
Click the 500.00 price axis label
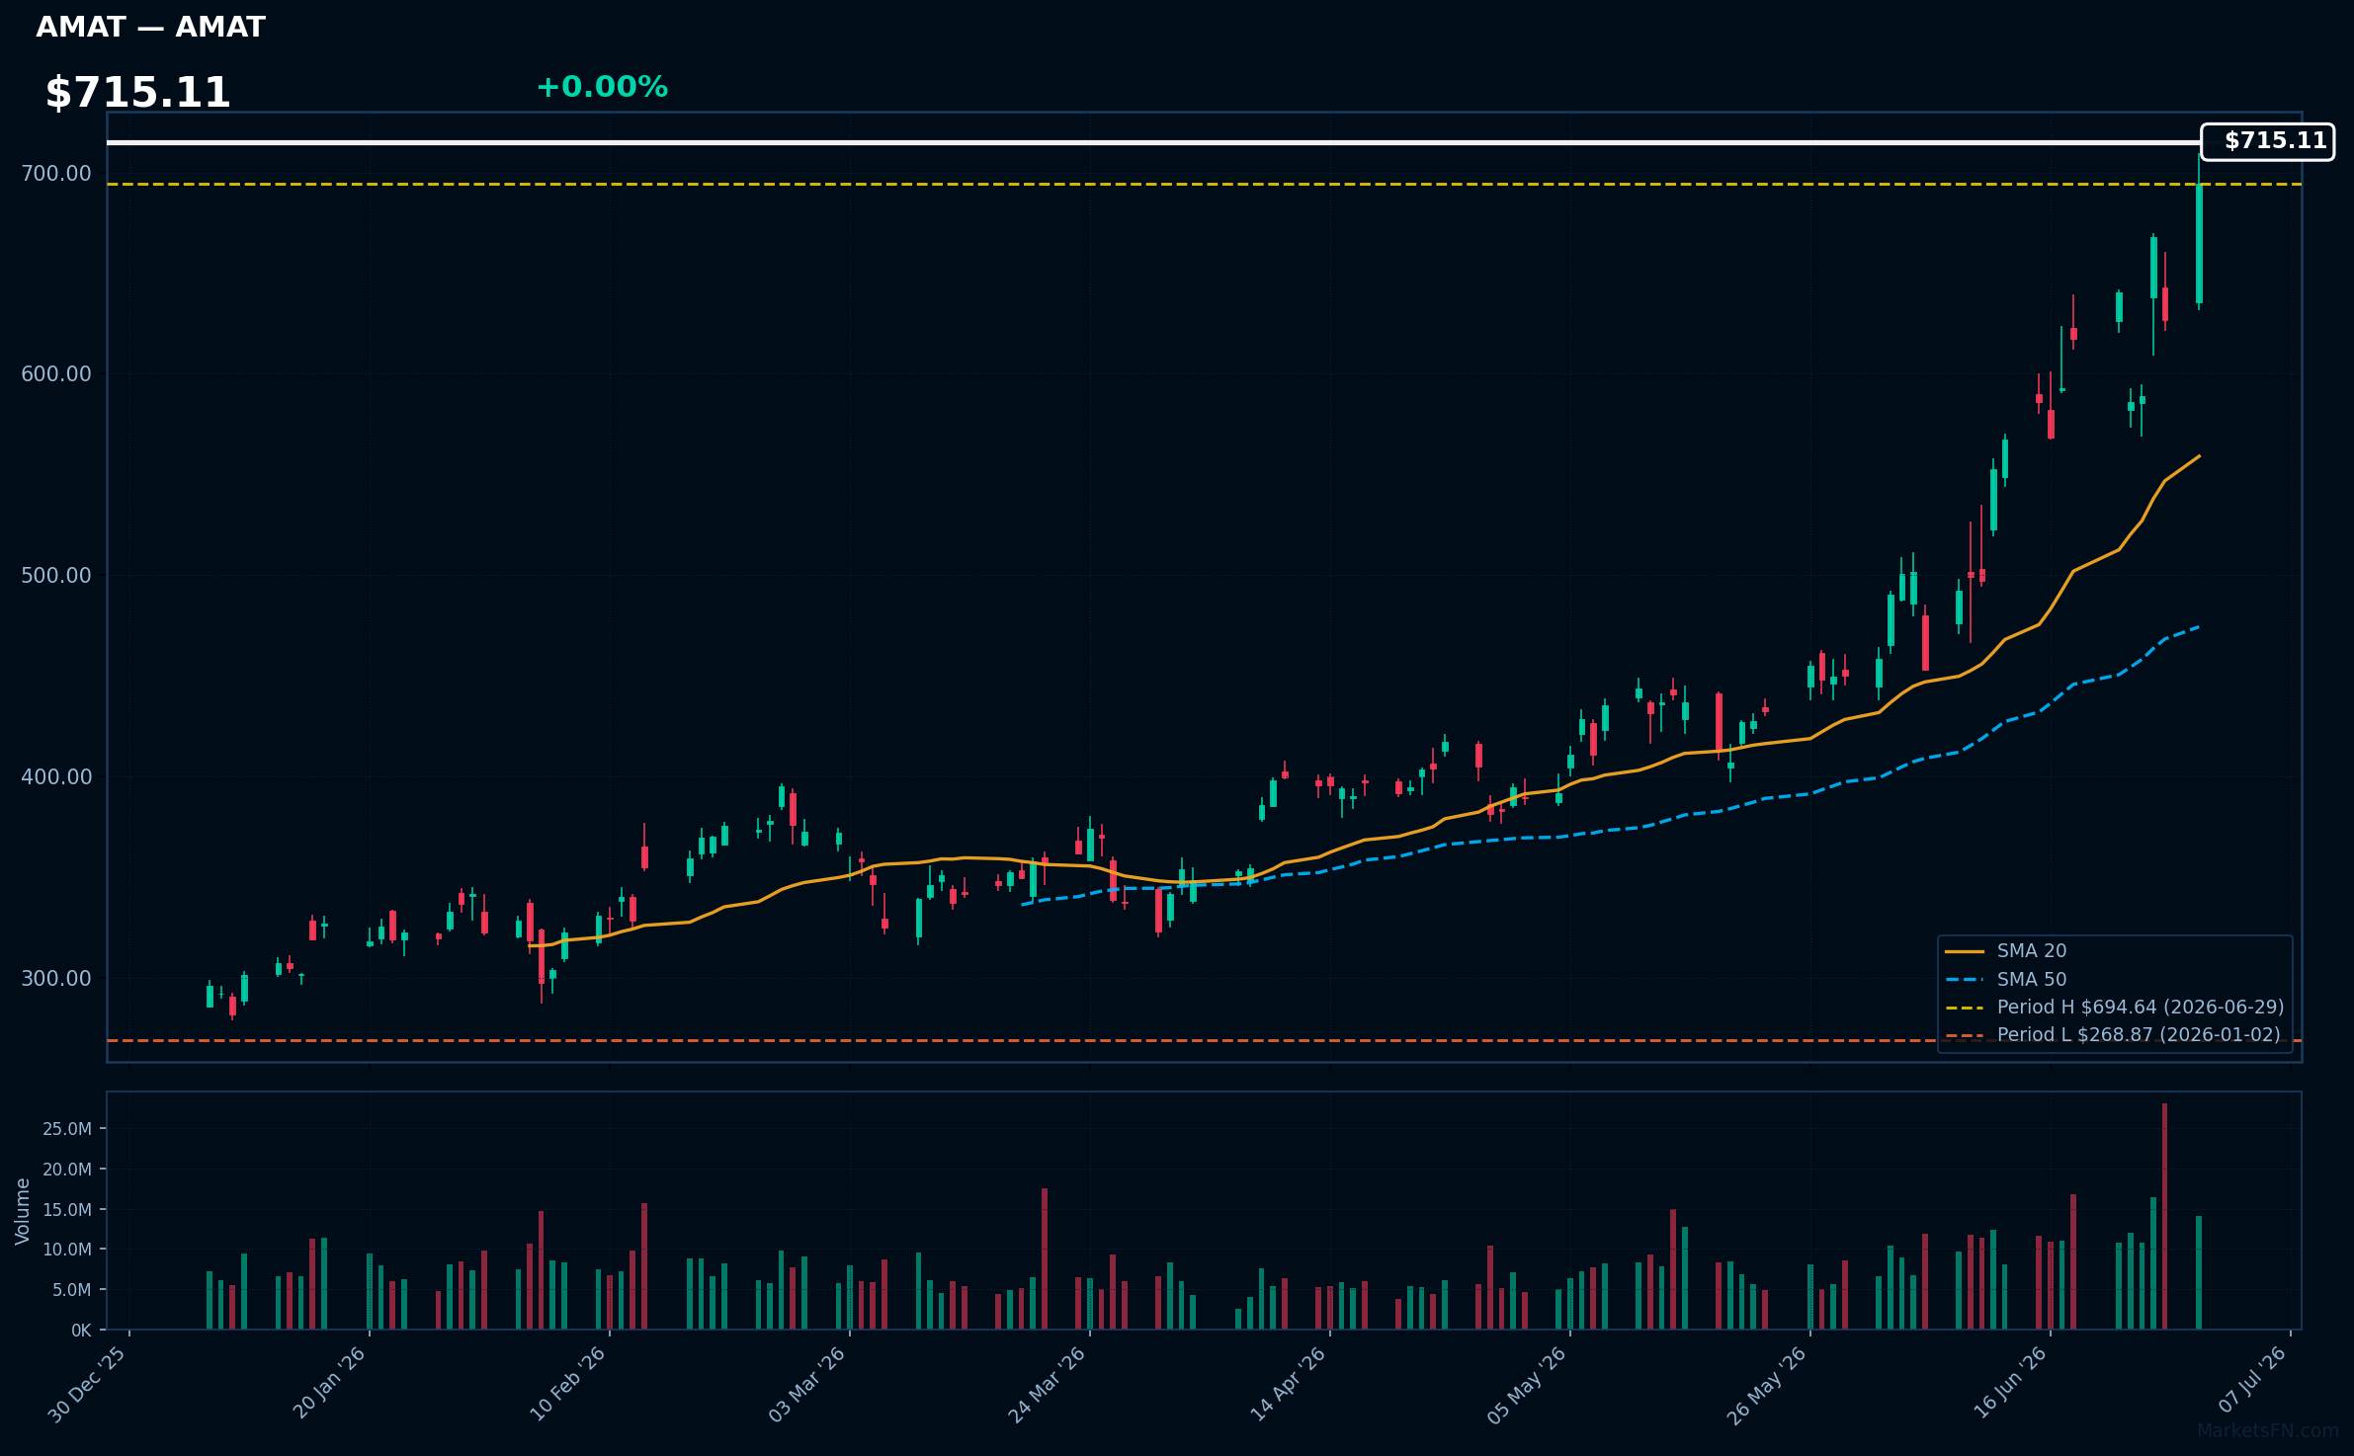(x=56, y=576)
